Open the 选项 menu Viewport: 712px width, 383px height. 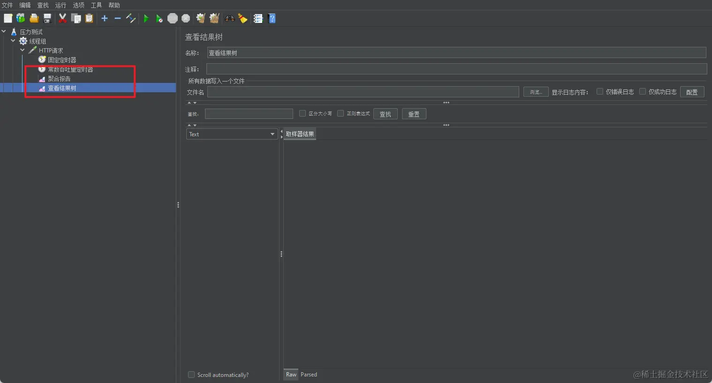[x=78, y=5]
